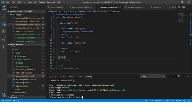Open the MongoDB leaf icon view
Viewport: 192px width, 108px height.
click(4, 47)
